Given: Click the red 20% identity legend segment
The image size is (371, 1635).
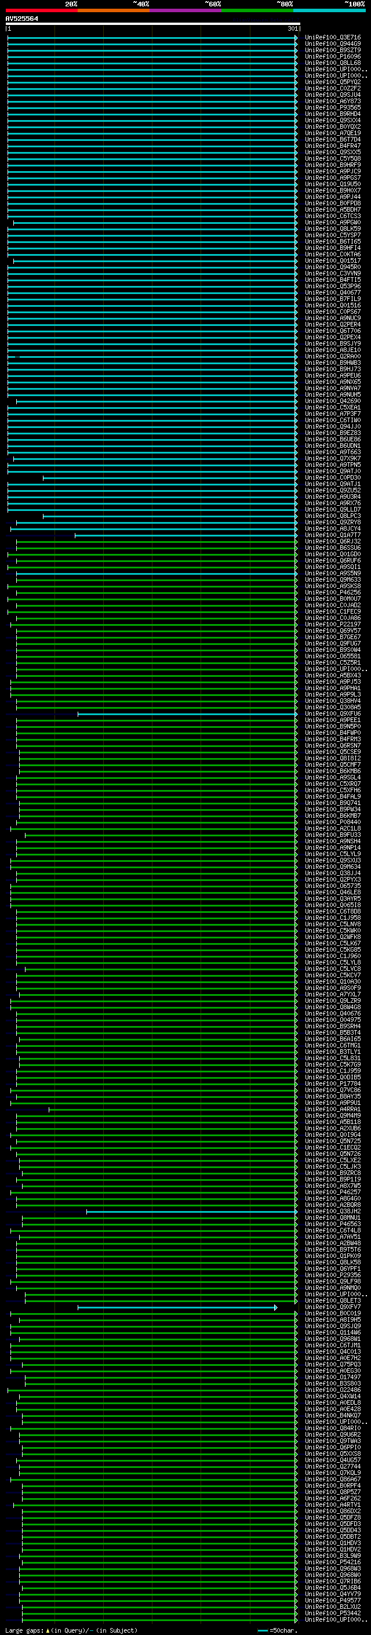Looking at the screenshot, I should 41,10.
